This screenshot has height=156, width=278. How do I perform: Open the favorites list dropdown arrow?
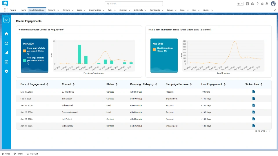click(x=242, y=4)
